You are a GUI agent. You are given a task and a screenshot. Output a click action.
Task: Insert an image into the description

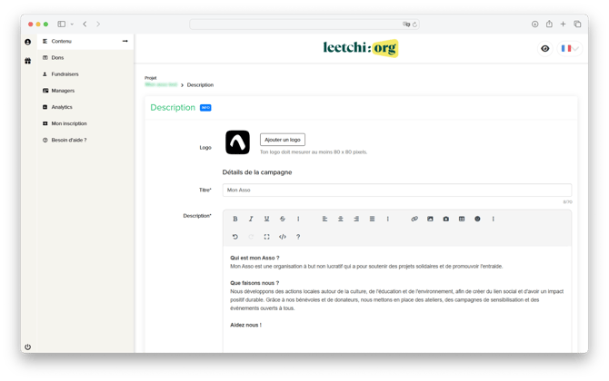(430, 219)
